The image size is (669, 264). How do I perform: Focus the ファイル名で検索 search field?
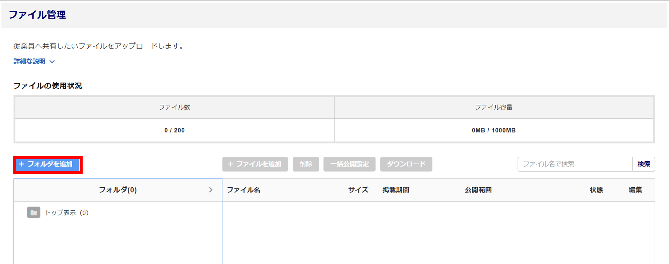click(x=575, y=164)
